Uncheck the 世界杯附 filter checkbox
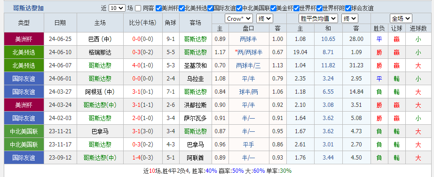Image resolution: width=434 pixels, height=177 pixels. [319, 8]
